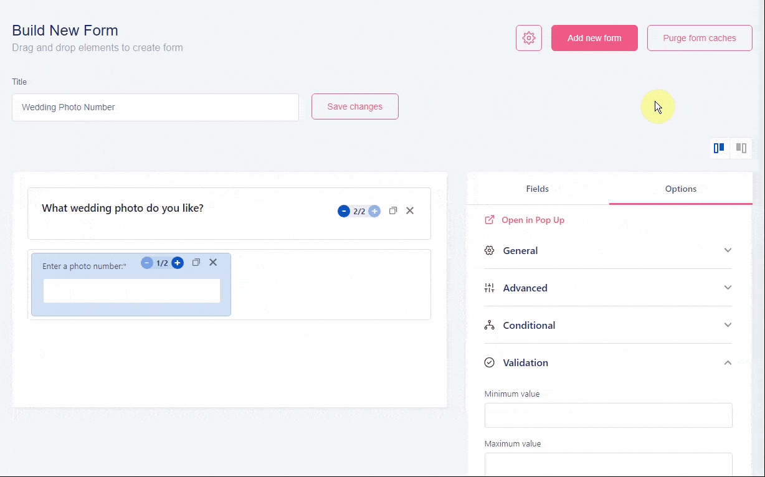Viewport: 765px width, 477px height.
Task: Duplicate the 'Enter a photo number' field
Action: tap(196, 263)
